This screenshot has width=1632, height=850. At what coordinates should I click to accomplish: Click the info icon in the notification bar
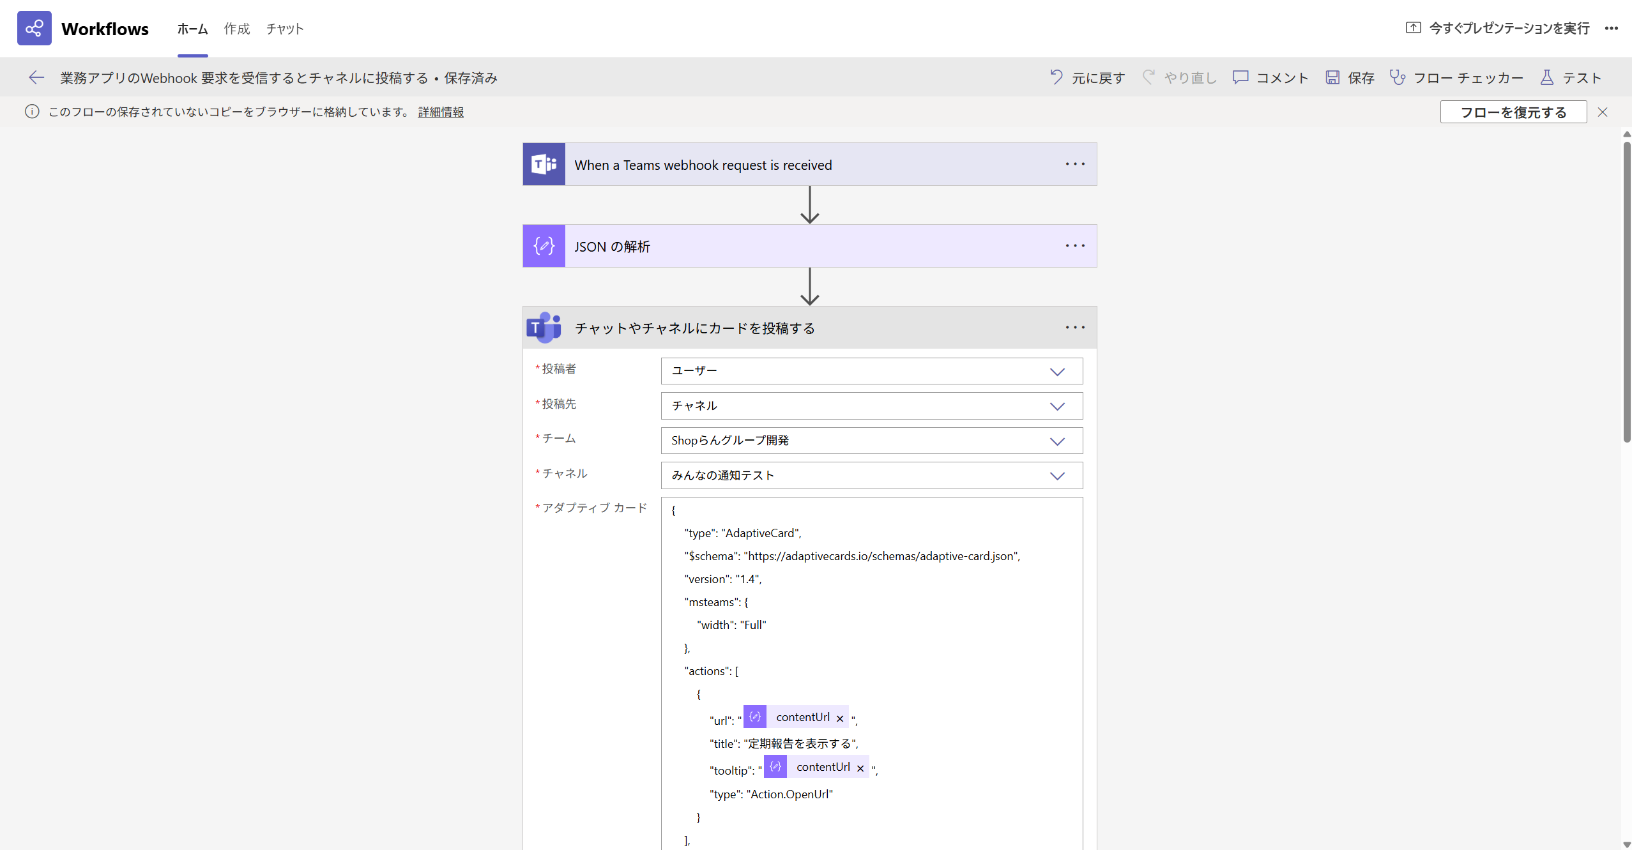pyautogui.click(x=32, y=112)
